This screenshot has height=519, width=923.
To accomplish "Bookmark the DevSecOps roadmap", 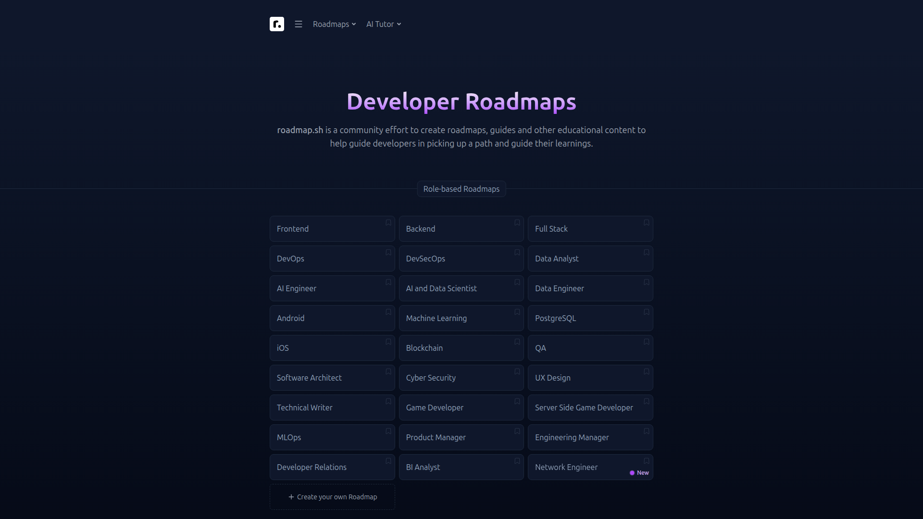I will (517, 252).
